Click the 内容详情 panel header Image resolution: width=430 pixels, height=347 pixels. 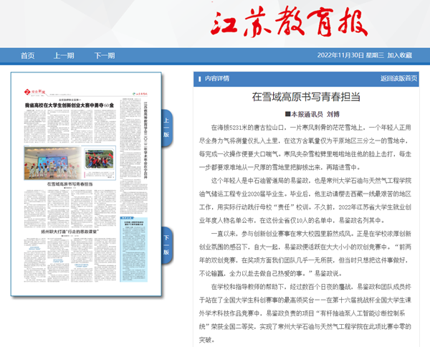217,78
